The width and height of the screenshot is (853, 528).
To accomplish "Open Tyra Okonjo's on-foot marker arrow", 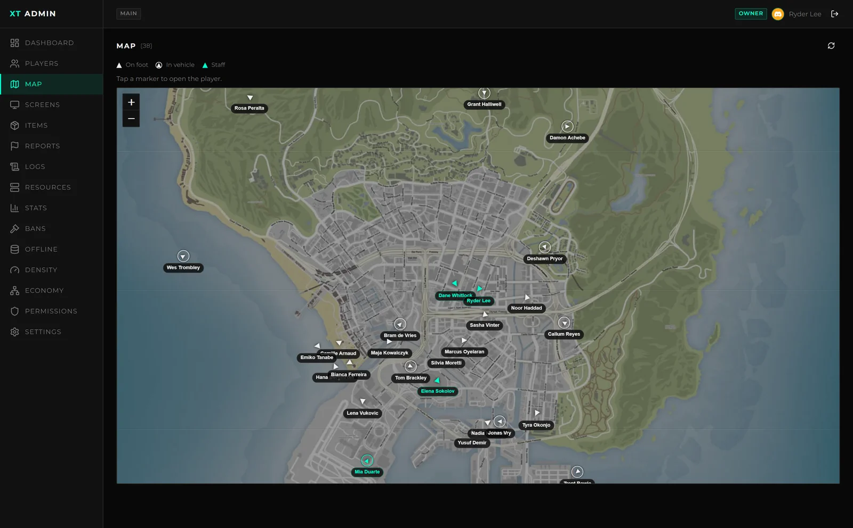I will point(537,413).
